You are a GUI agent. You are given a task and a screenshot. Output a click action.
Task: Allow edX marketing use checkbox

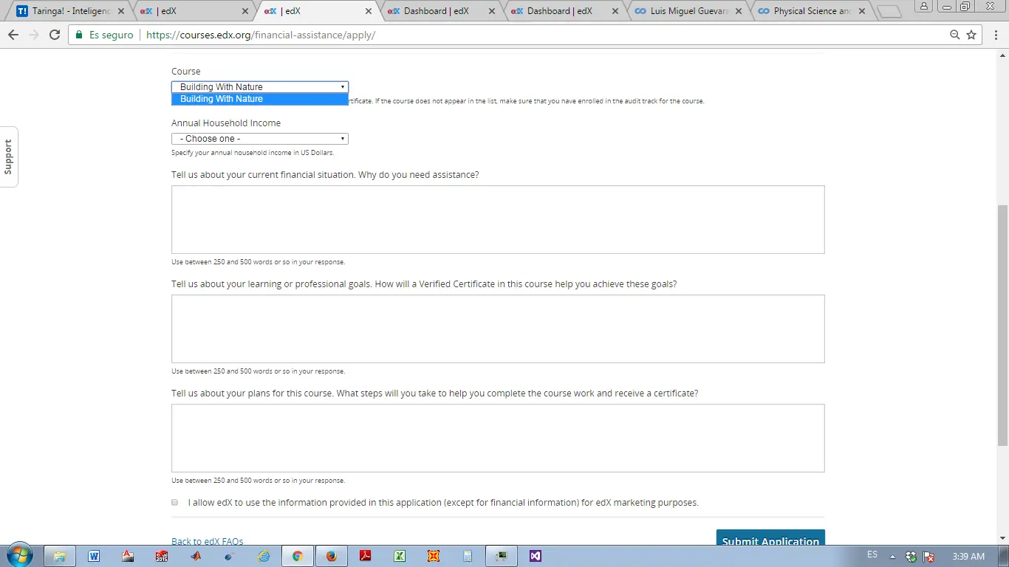coord(175,503)
